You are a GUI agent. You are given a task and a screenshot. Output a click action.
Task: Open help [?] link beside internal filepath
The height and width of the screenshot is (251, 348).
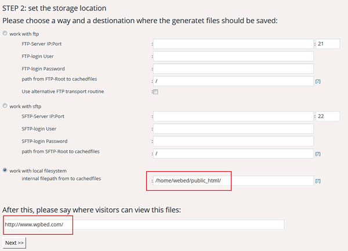click(x=318, y=181)
